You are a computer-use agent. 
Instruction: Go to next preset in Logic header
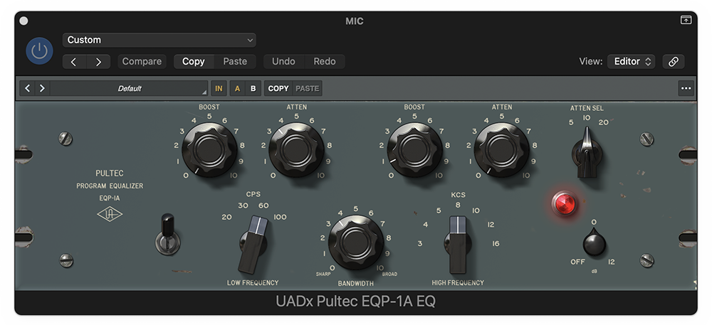(x=98, y=62)
